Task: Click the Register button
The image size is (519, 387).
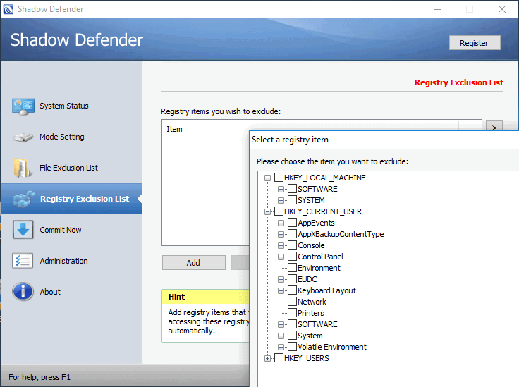Action: pos(475,43)
